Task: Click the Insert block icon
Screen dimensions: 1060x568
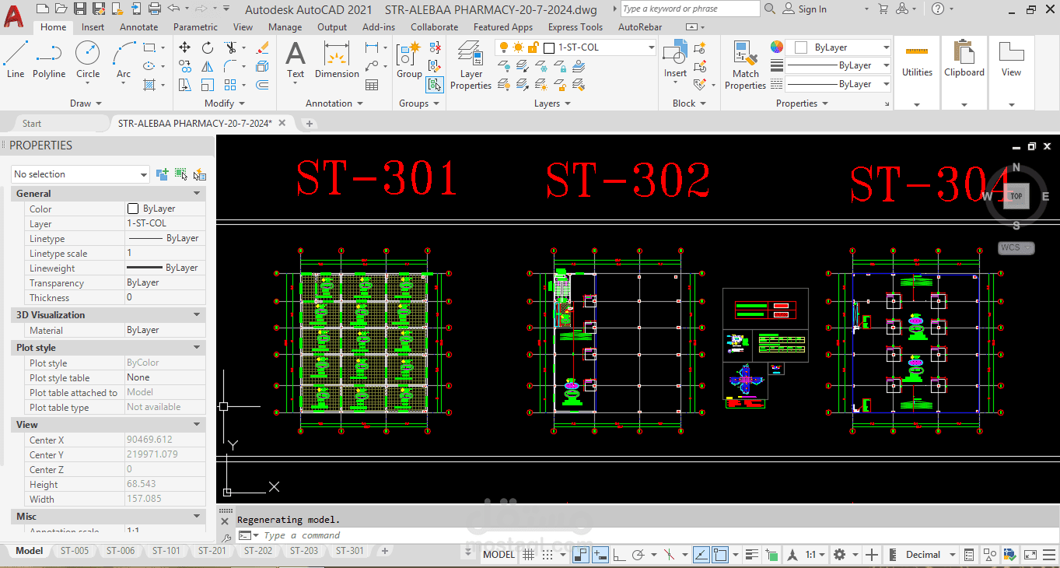Action: coord(675,60)
